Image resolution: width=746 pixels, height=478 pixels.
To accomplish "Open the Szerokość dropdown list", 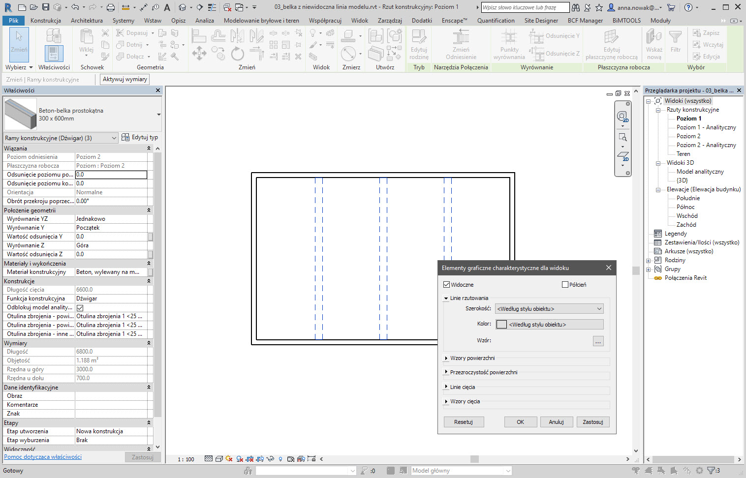I will (549, 309).
